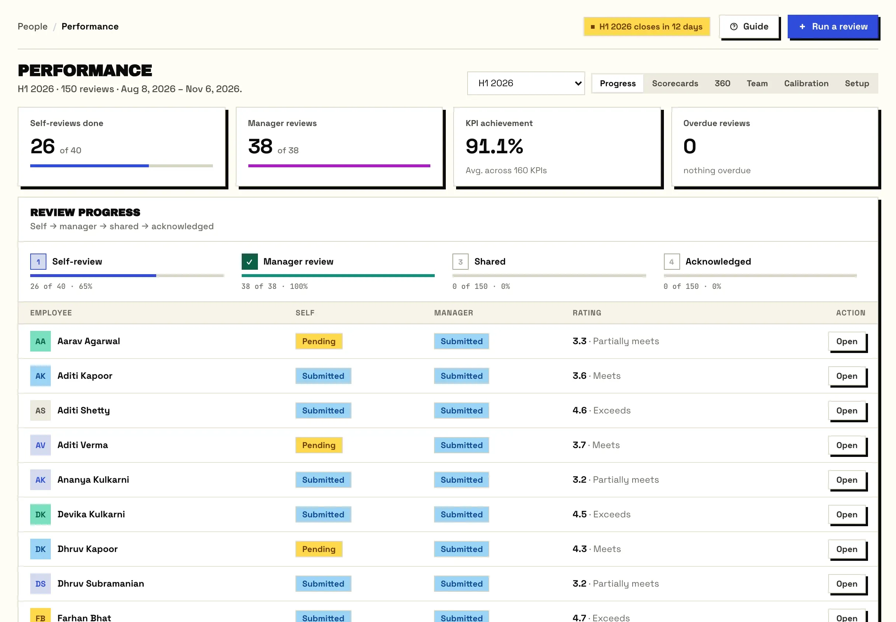Open the Calibration tab
The image size is (896, 622).
(x=806, y=83)
